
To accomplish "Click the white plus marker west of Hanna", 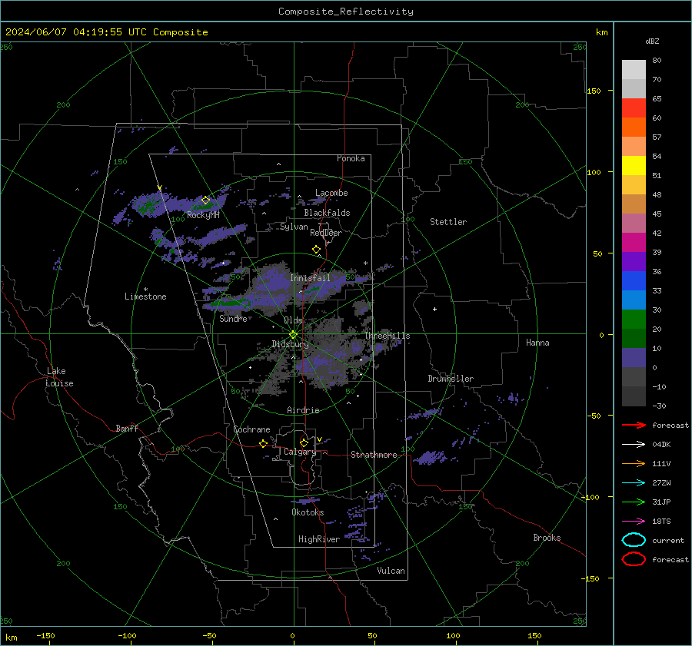I will (x=434, y=309).
